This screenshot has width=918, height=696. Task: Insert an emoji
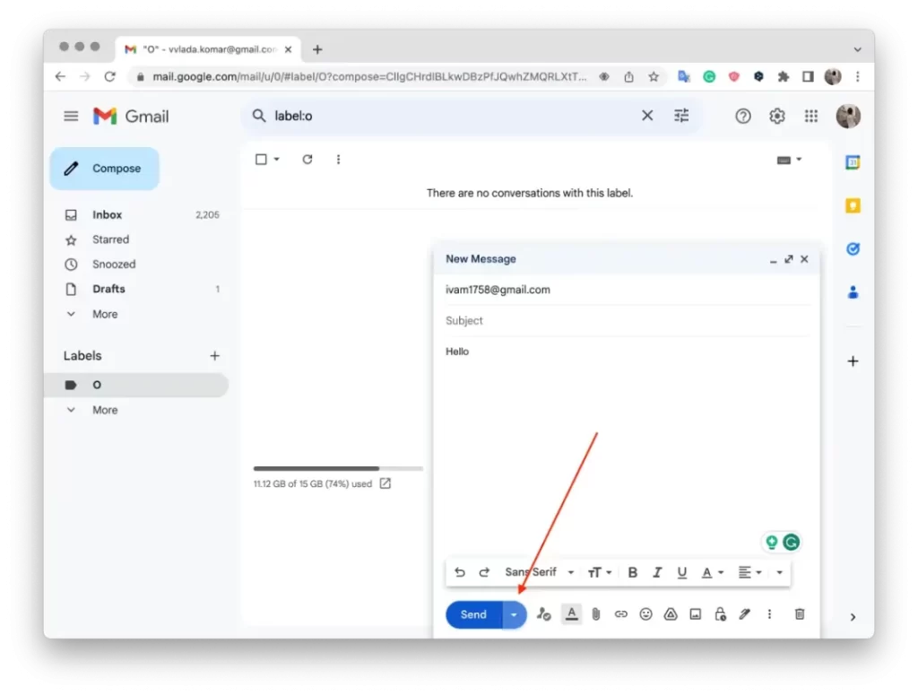(645, 614)
